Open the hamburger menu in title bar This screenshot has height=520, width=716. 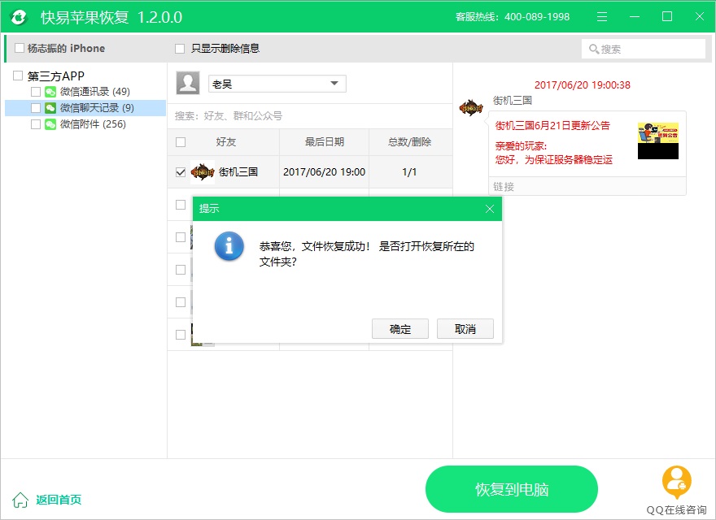pos(602,17)
